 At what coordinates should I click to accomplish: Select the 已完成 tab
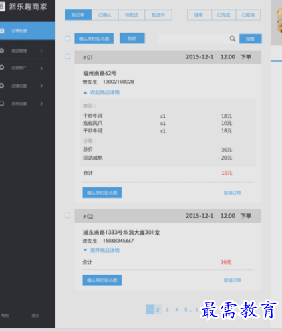point(223,15)
